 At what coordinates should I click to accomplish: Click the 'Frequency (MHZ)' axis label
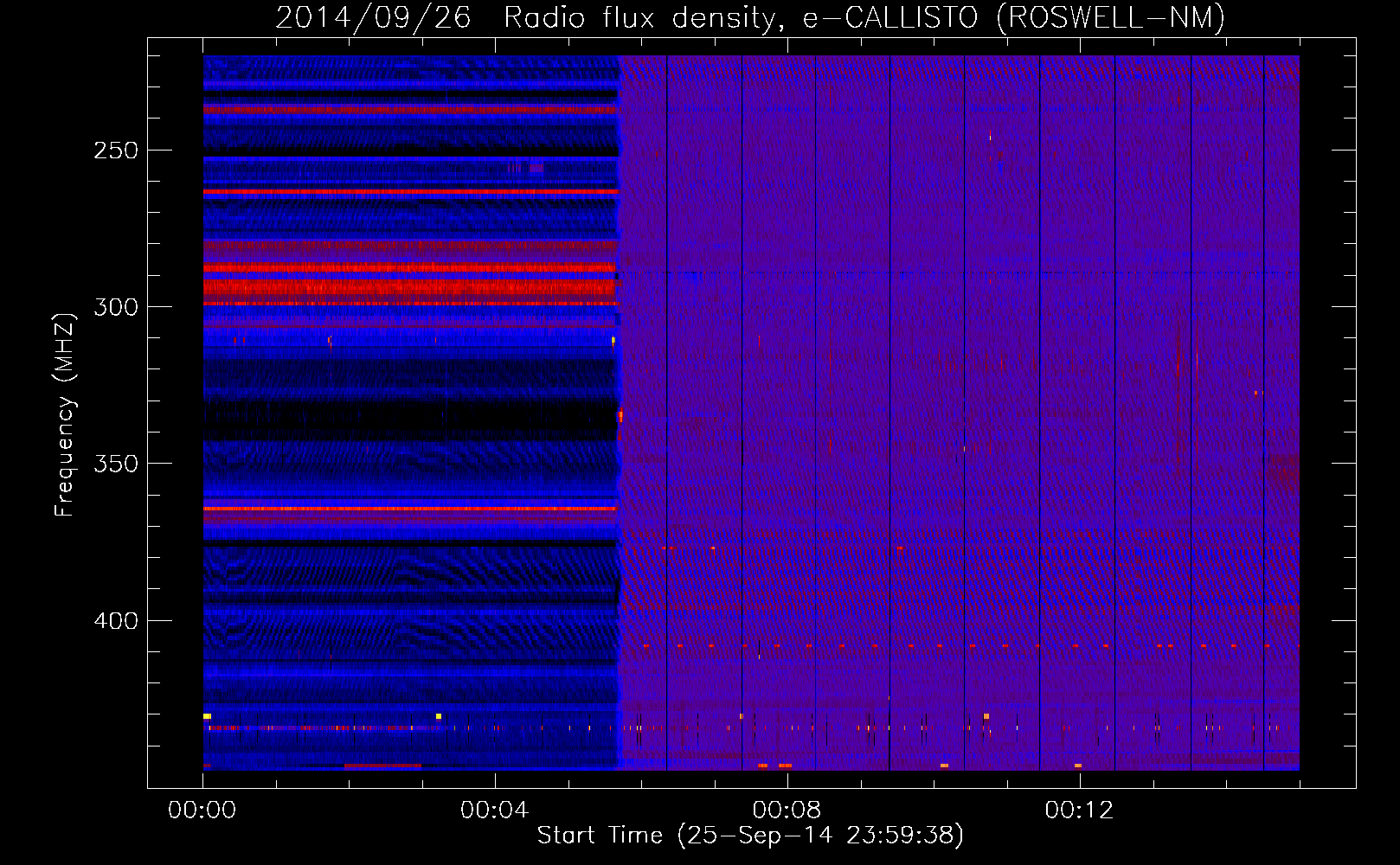pyautogui.click(x=65, y=415)
